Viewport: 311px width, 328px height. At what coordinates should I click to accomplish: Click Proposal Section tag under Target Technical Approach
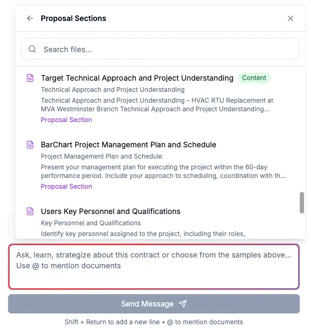tap(67, 120)
